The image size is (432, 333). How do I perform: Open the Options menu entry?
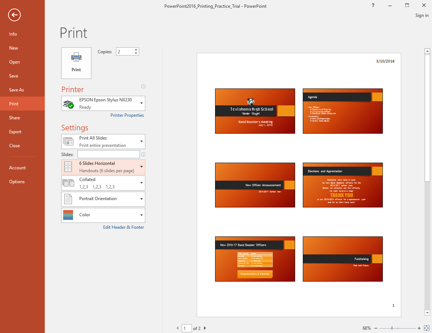pyautogui.click(x=17, y=181)
